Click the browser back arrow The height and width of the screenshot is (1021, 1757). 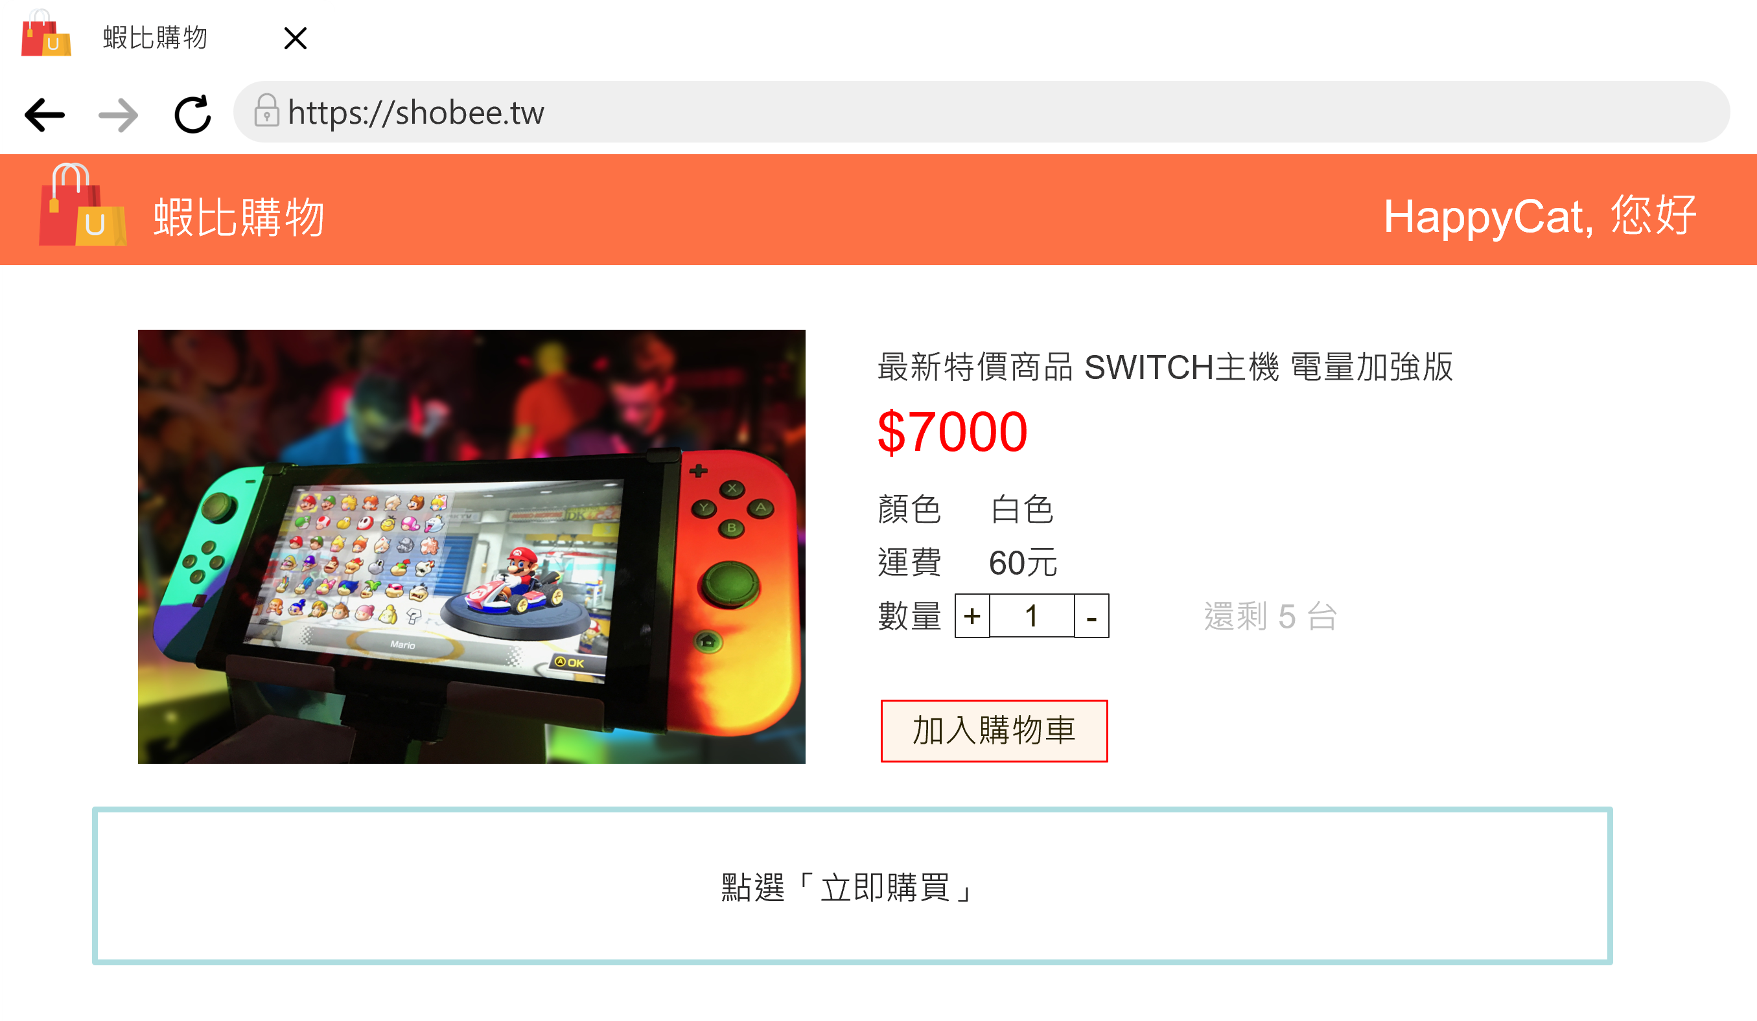point(45,115)
